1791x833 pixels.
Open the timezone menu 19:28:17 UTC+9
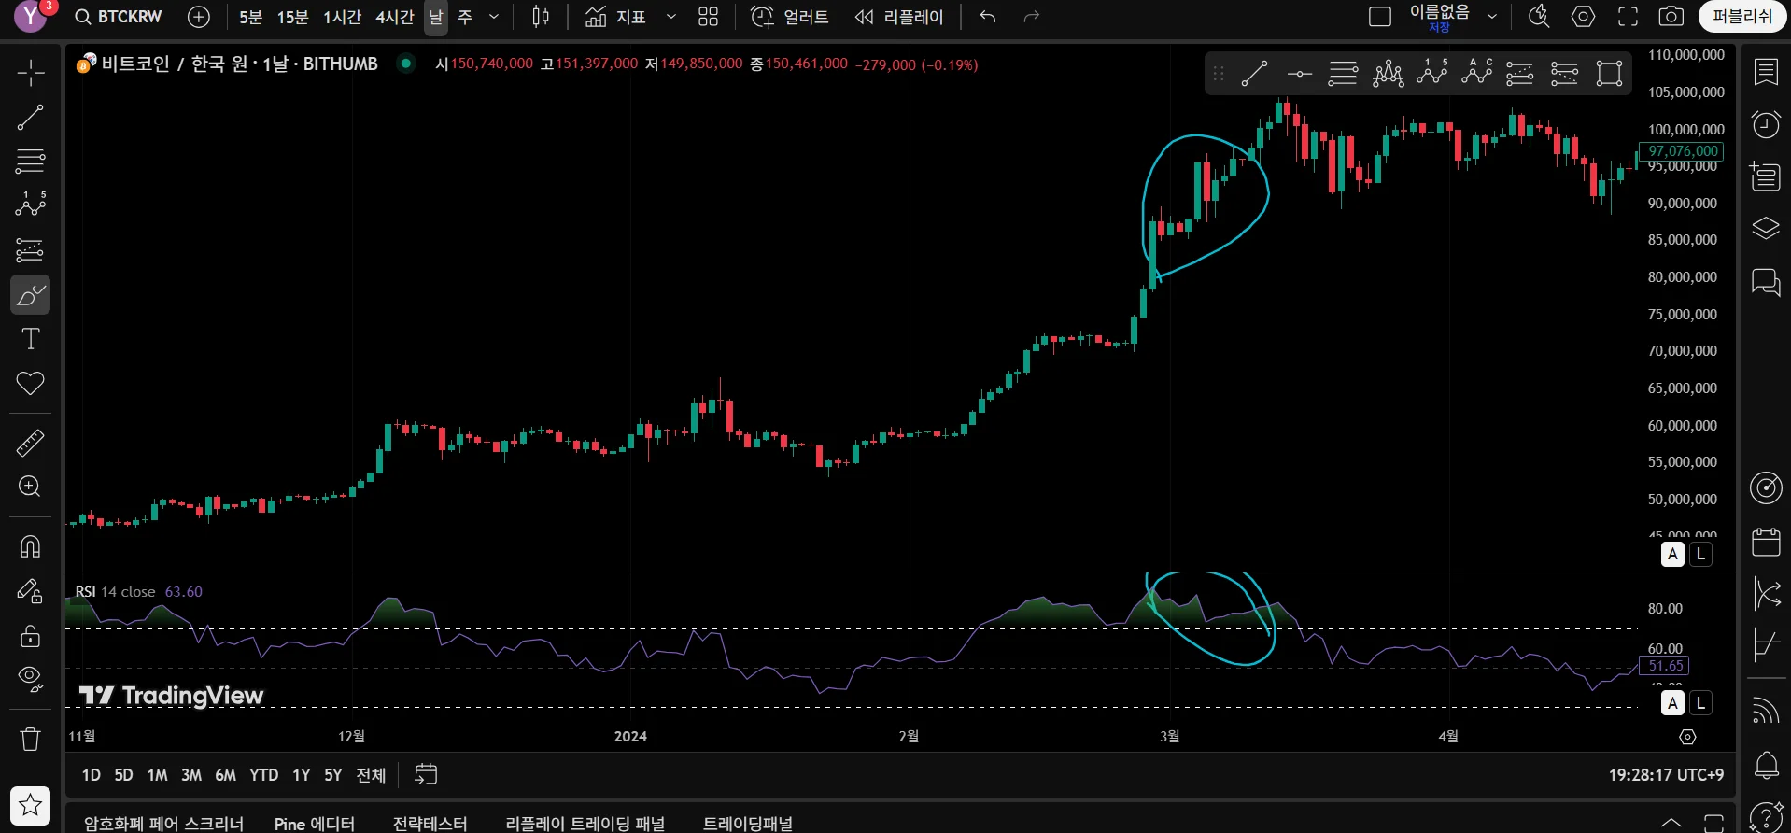(x=1666, y=775)
